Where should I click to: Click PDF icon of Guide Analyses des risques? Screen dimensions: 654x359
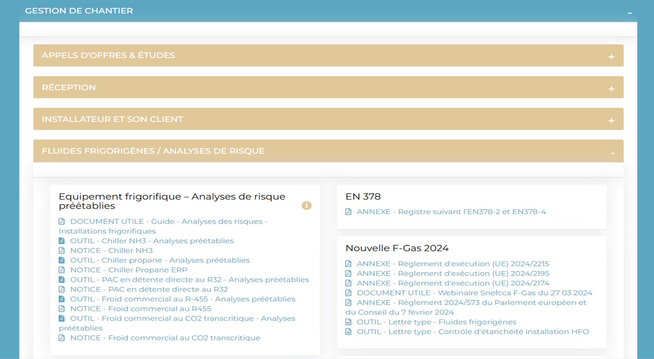tap(61, 221)
